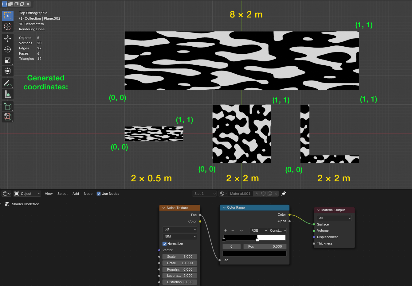Select the Measure ruler tool
The image size is (412, 286).
[8, 94]
